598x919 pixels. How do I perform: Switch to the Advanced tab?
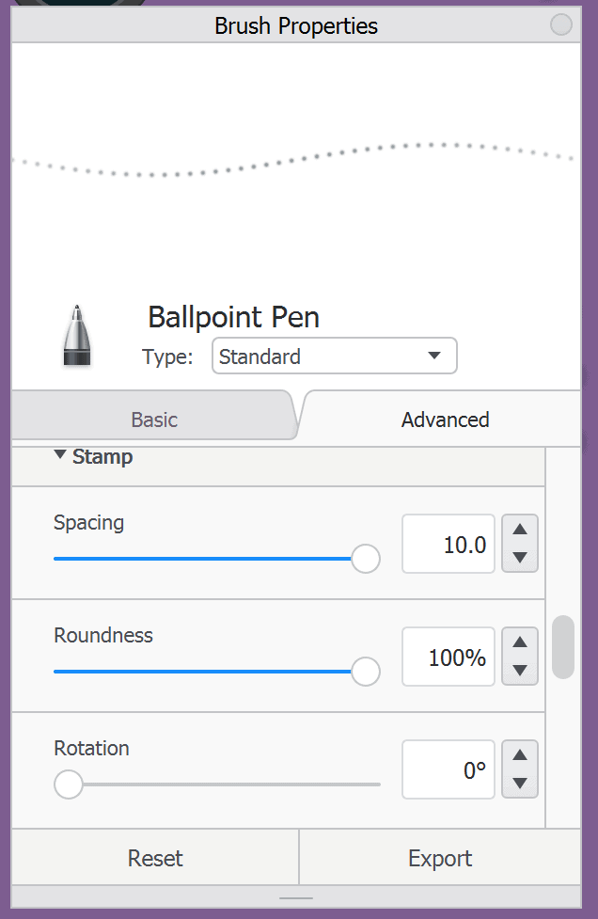[x=444, y=420]
